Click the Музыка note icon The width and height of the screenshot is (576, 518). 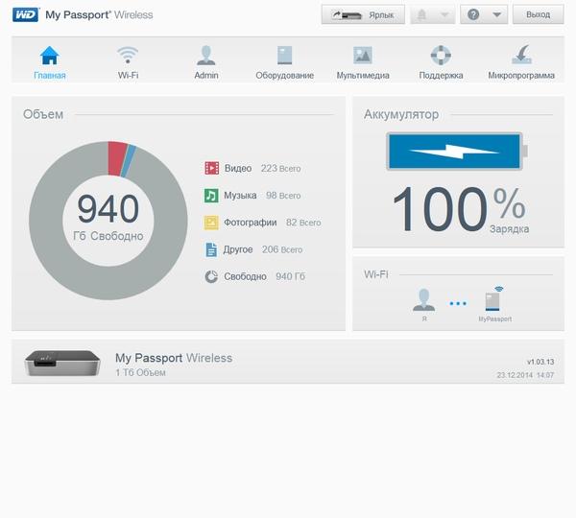(x=211, y=196)
